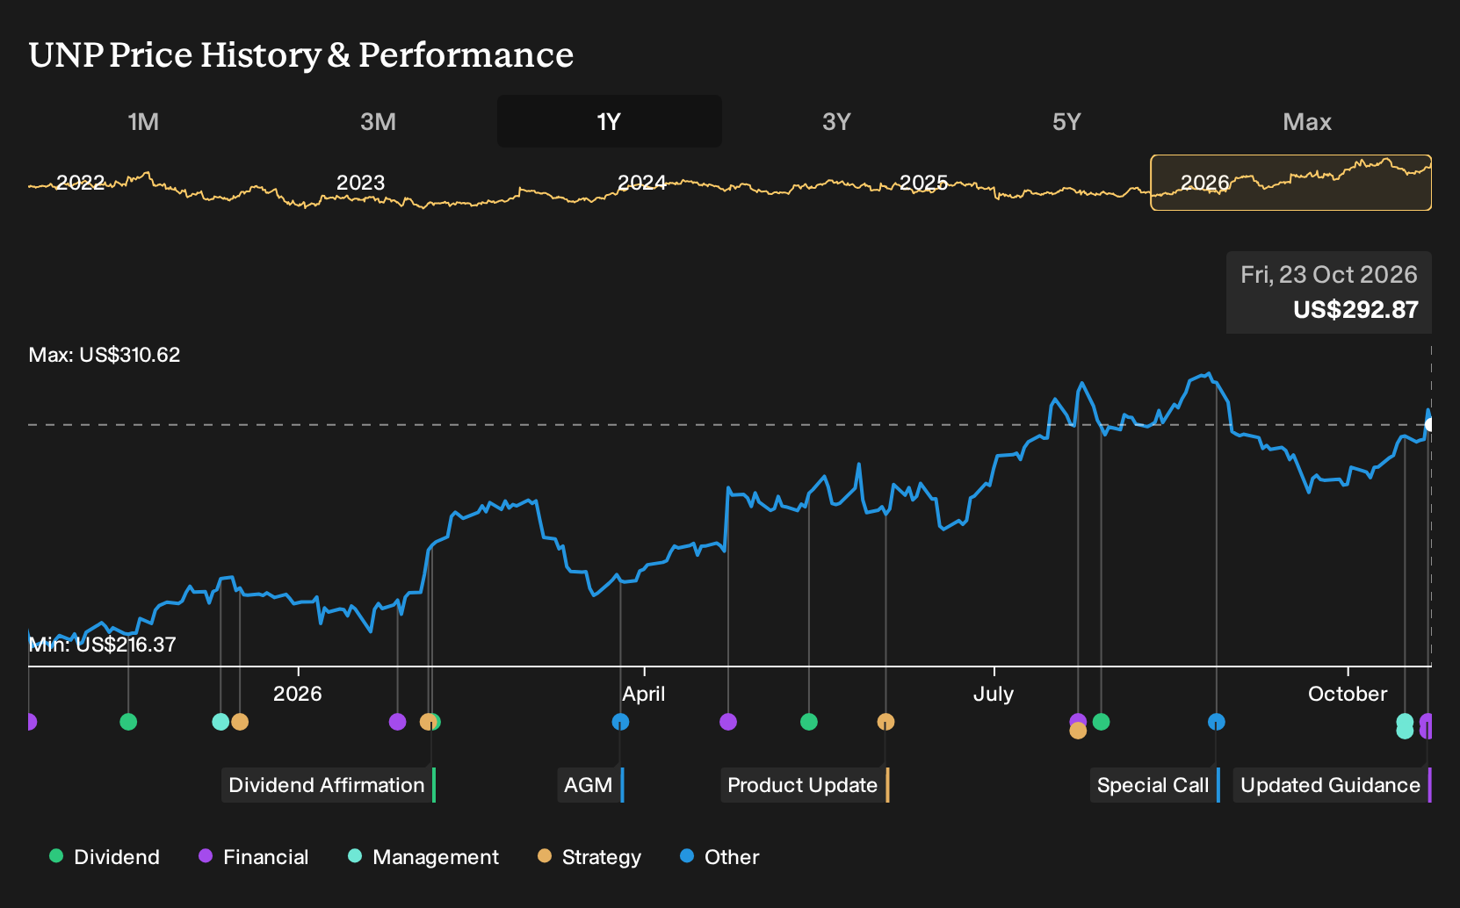Viewport: 1460px width, 908px height.
Task: Click the 'October' axis label
Action: coord(1348,694)
